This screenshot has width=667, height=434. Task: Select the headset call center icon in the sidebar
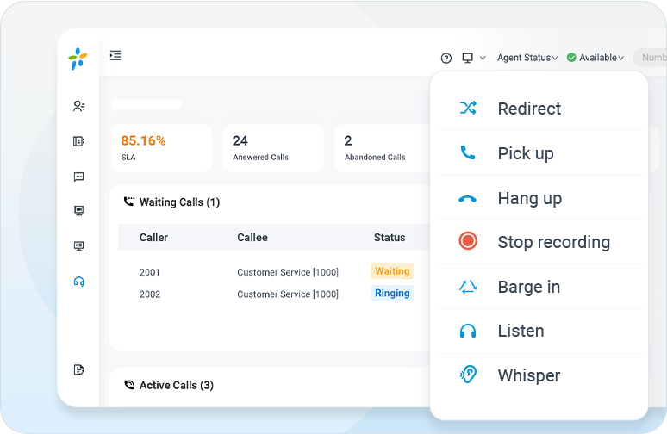coord(79,282)
